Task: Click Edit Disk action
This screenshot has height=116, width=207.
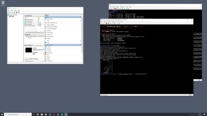Action: tap(49, 31)
